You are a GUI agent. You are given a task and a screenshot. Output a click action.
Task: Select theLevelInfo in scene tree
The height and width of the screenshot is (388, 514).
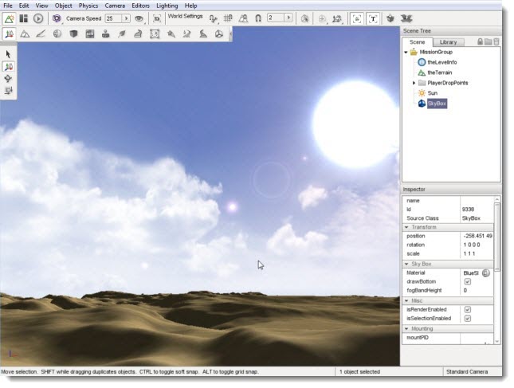pos(442,62)
